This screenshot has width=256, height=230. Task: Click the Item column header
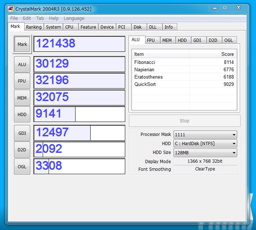click(x=161, y=54)
